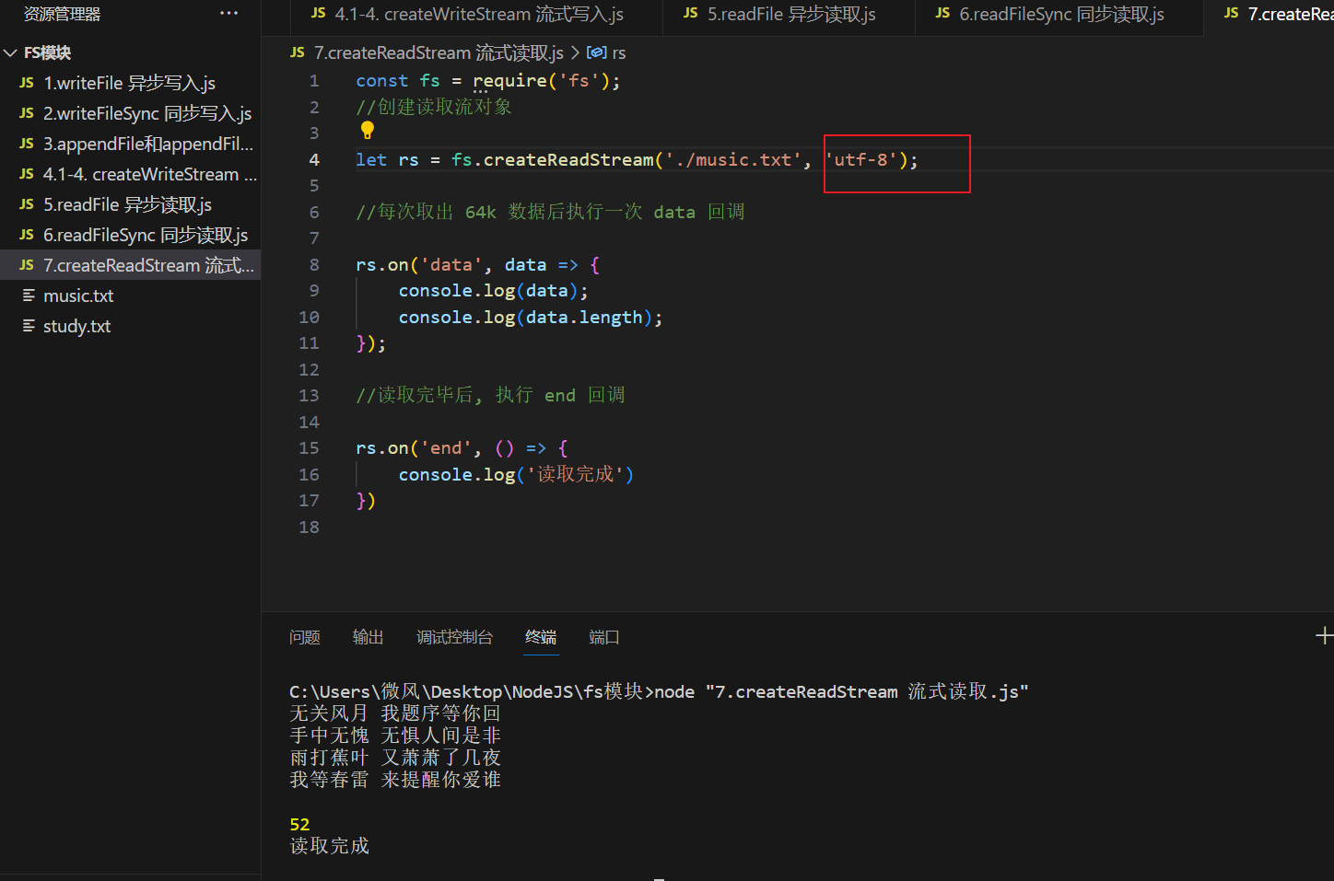Click the yellow lightbulb code action icon
1334x881 pixels.
[x=368, y=131]
